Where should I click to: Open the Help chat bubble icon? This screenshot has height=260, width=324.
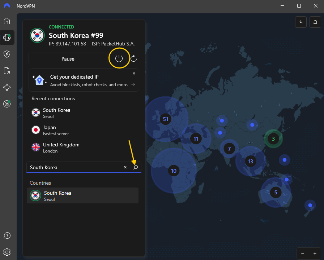(7, 235)
